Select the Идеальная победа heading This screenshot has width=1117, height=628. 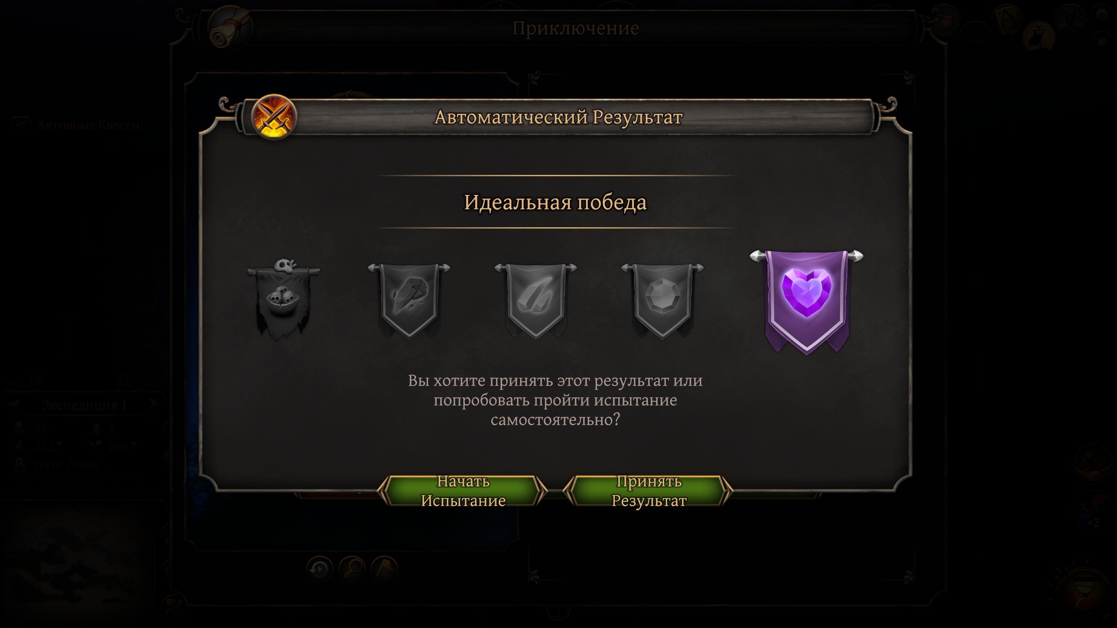(x=555, y=202)
